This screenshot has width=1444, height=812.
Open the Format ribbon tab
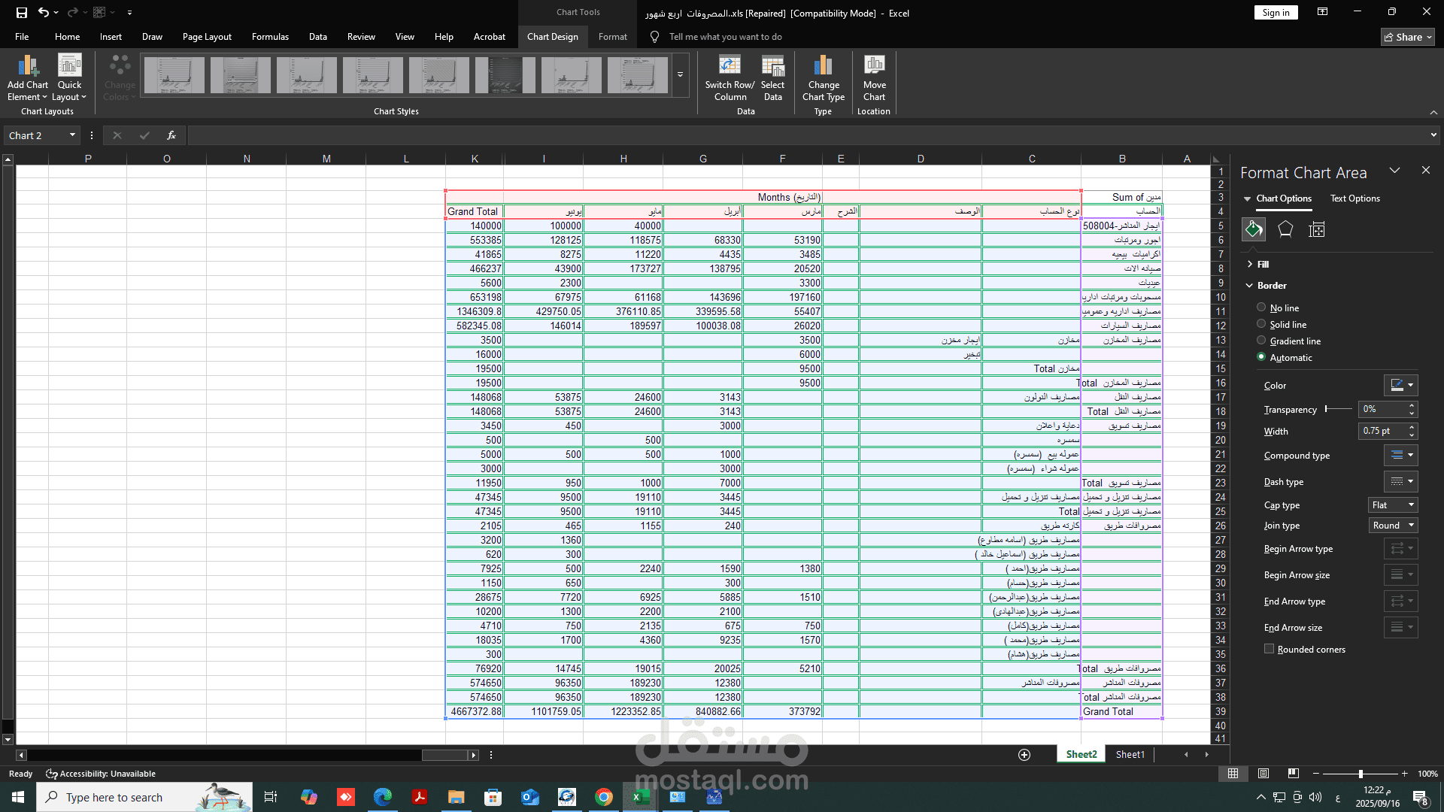(612, 37)
